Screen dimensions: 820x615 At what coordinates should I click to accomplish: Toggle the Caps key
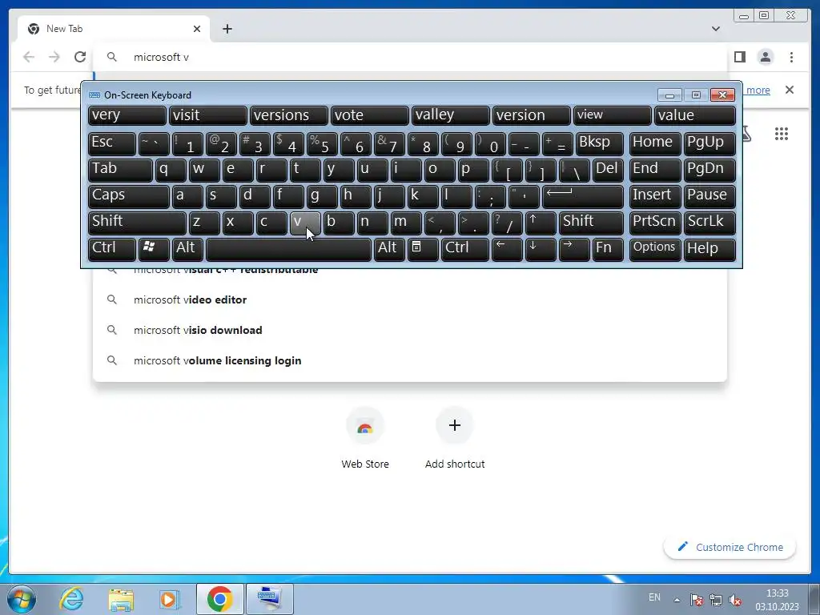point(129,197)
